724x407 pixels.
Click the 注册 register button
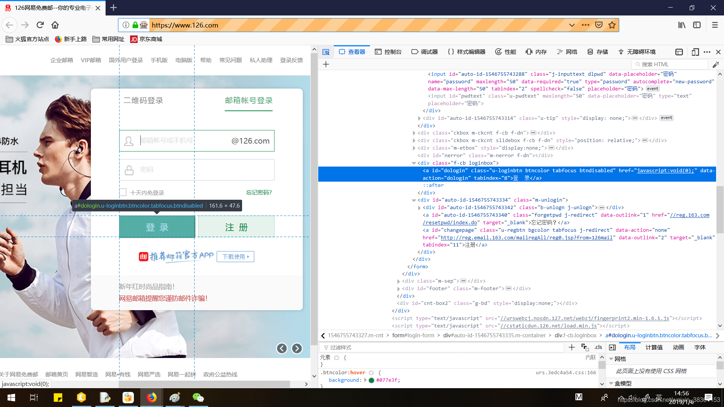[x=236, y=227]
